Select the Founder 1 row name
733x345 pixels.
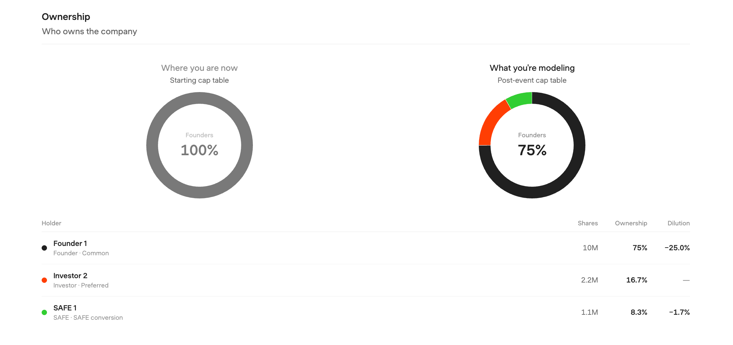(x=70, y=243)
